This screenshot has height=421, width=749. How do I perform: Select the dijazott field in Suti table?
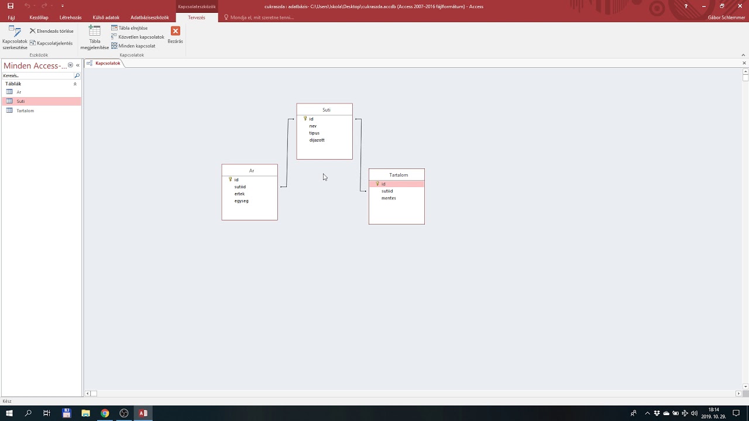(325, 140)
